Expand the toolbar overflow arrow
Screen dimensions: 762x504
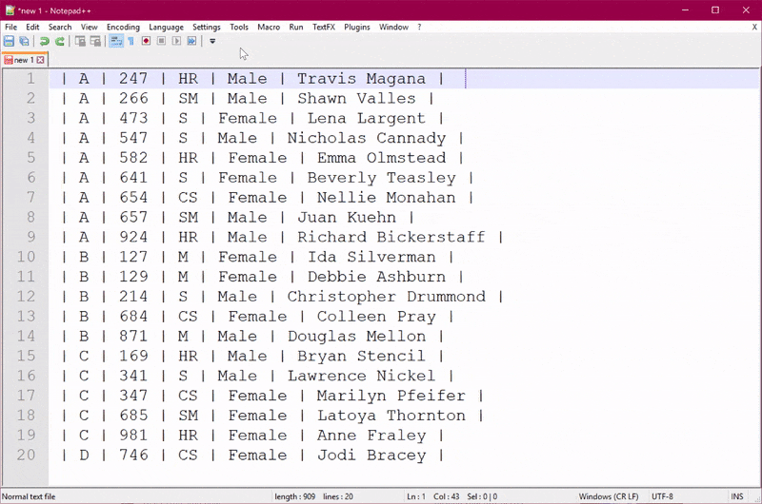212,42
